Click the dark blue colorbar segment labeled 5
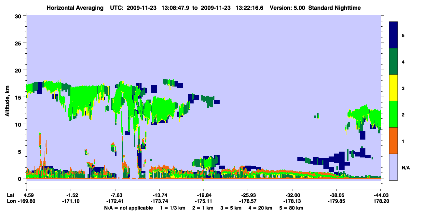The image size is (423, 217). point(393,35)
